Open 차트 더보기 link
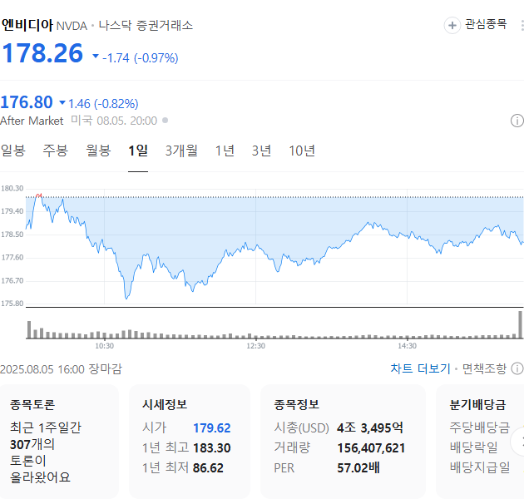 click(x=420, y=368)
